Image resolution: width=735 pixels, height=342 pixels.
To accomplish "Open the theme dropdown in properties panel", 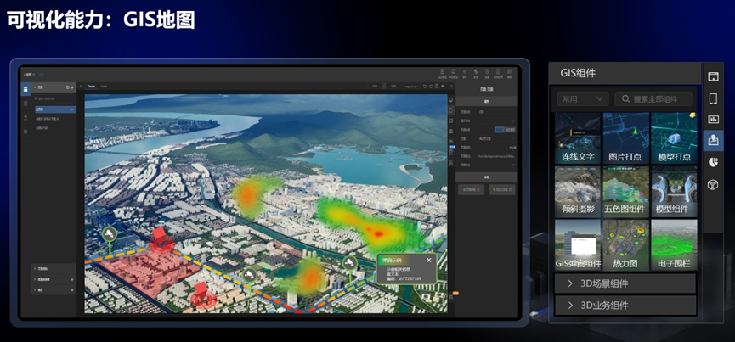I will point(496,138).
